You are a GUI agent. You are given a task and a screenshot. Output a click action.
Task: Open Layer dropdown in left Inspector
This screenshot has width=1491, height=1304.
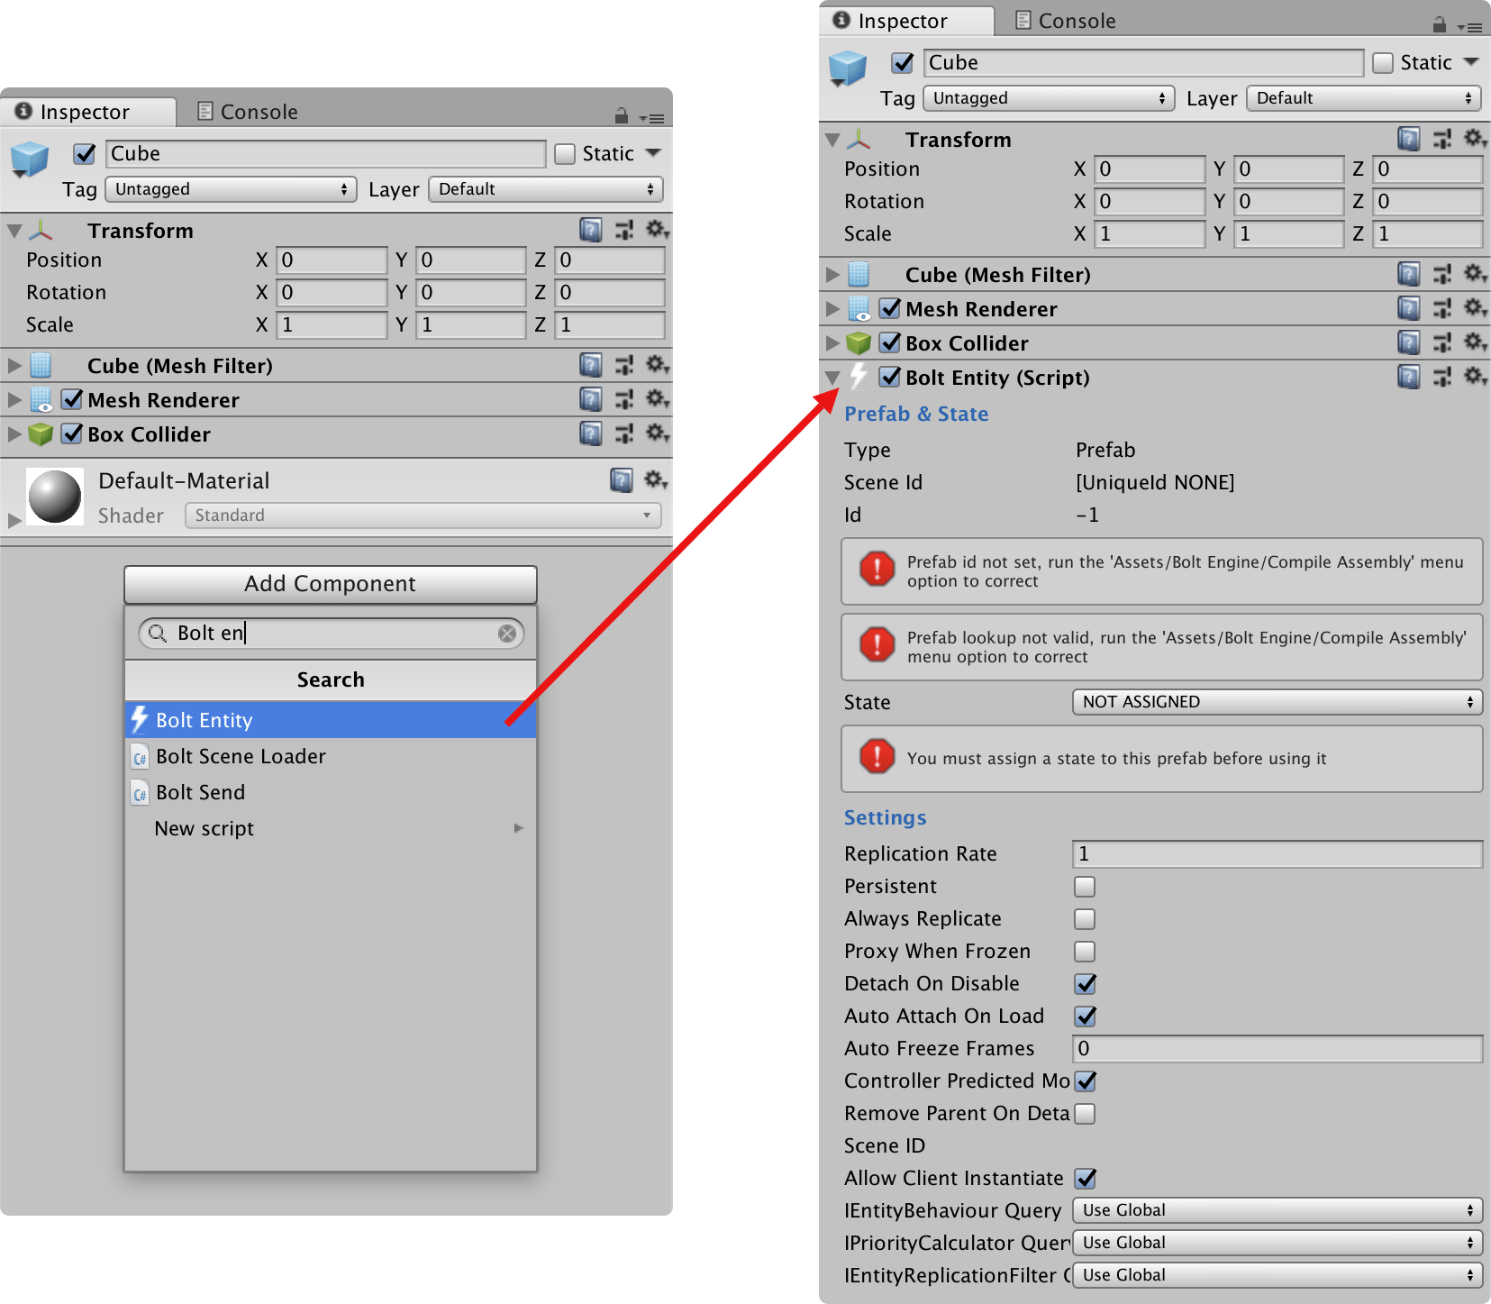[546, 189]
